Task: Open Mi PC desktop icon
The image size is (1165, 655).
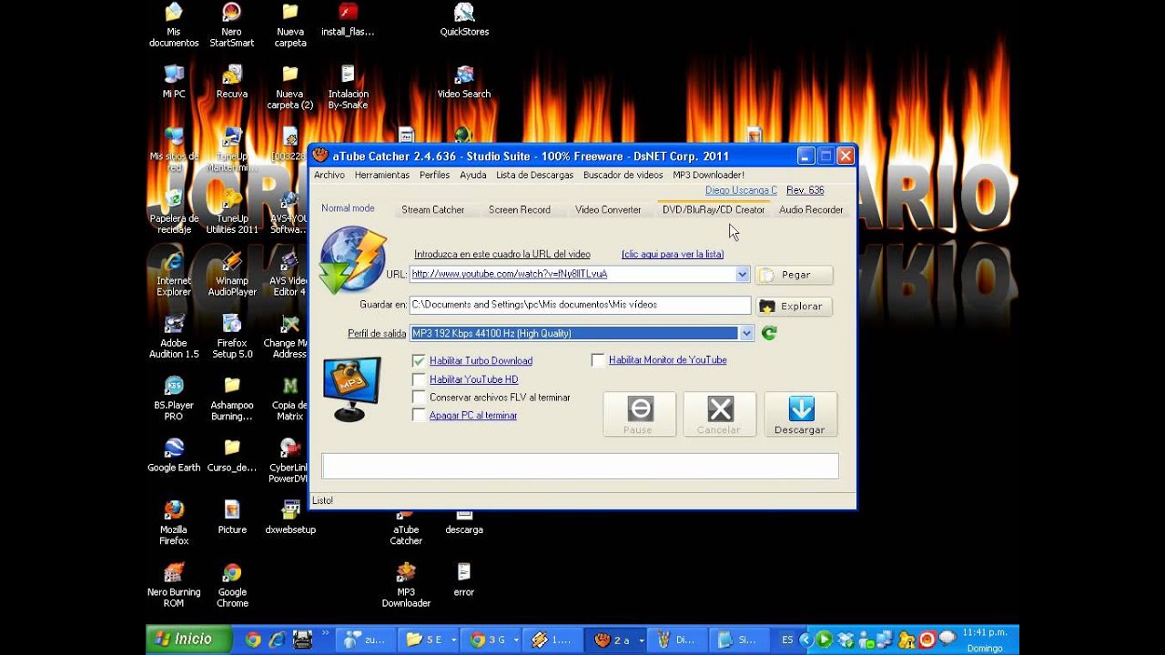Action: (174, 82)
